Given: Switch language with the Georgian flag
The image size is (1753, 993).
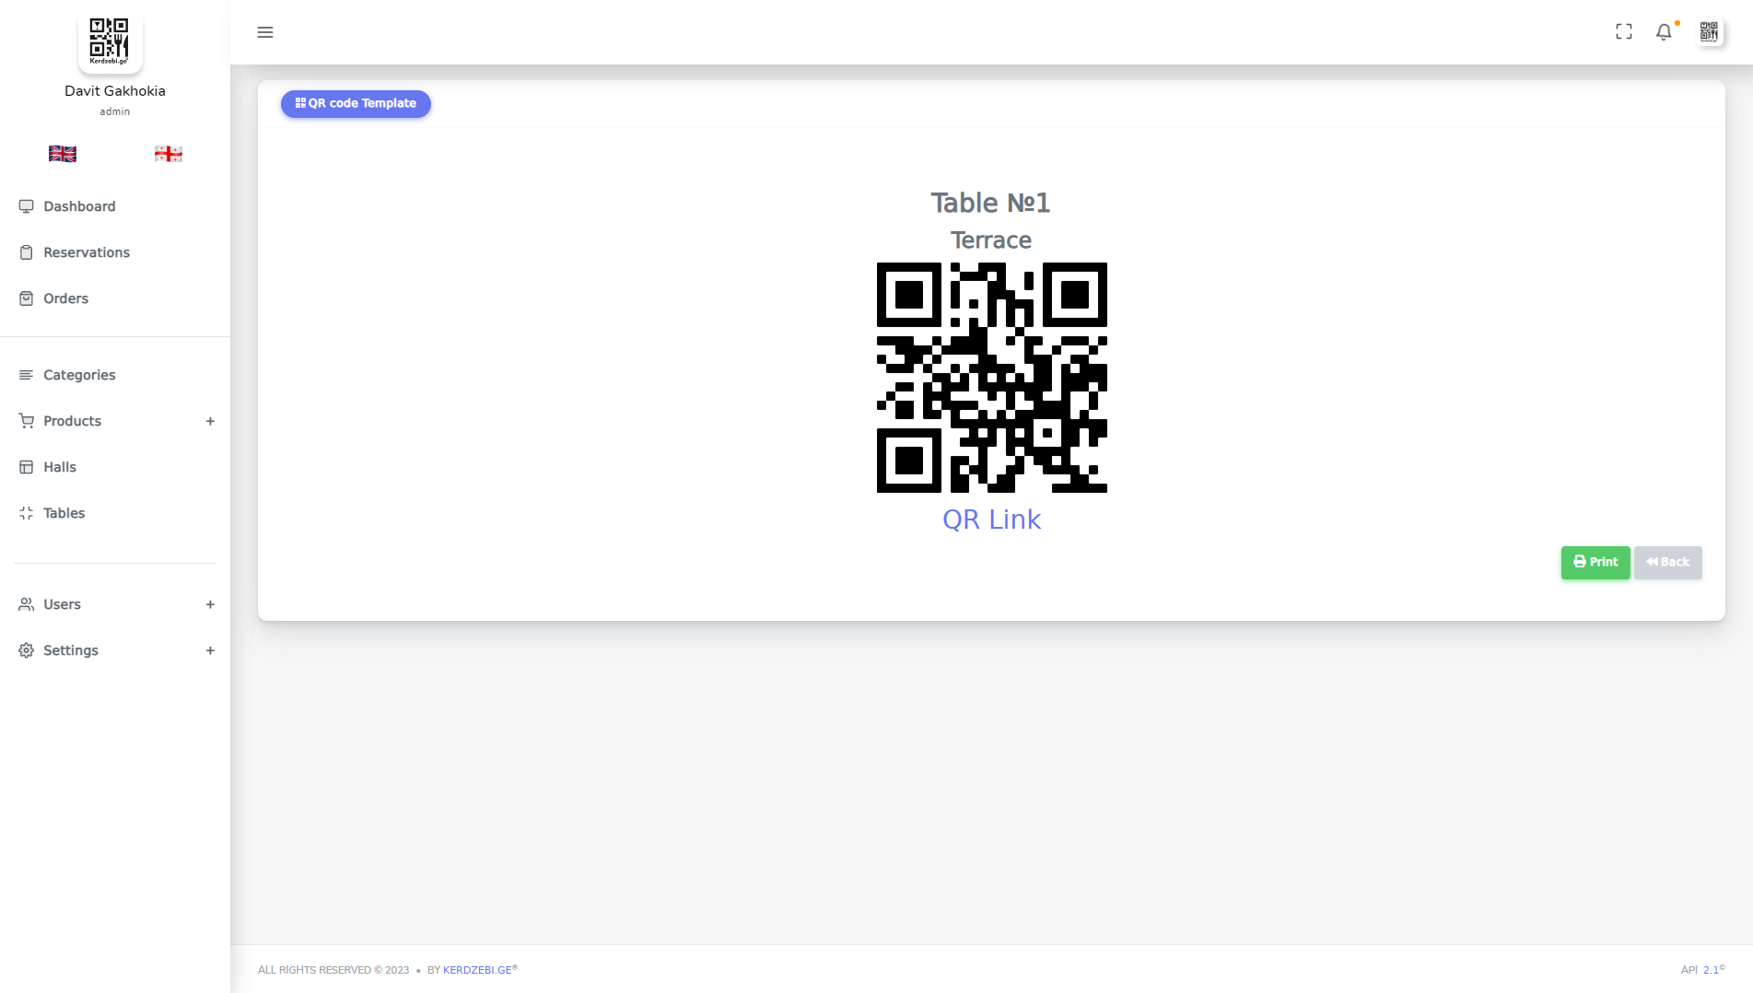Looking at the screenshot, I should pyautogui.click(x=169, y=154).
